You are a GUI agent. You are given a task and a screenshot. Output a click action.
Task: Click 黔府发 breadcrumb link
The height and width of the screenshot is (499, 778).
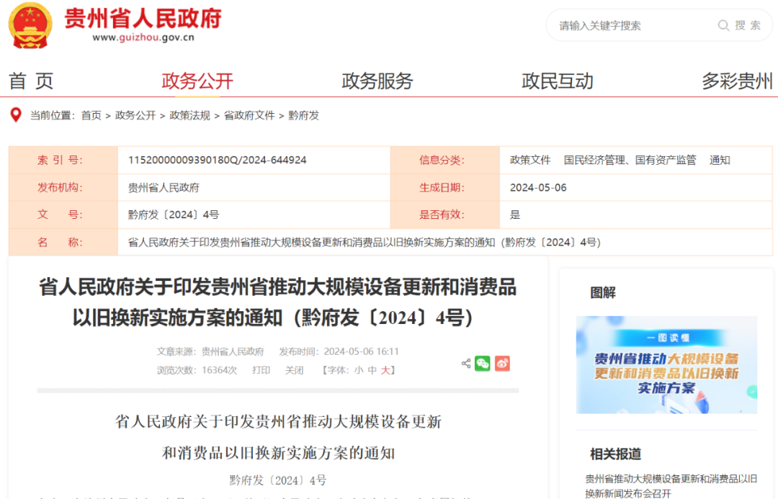click(303, 115)
